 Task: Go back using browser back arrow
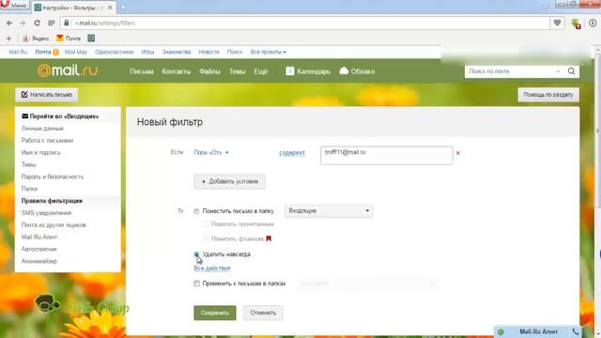pyautogui.click(x=9, y=23)
